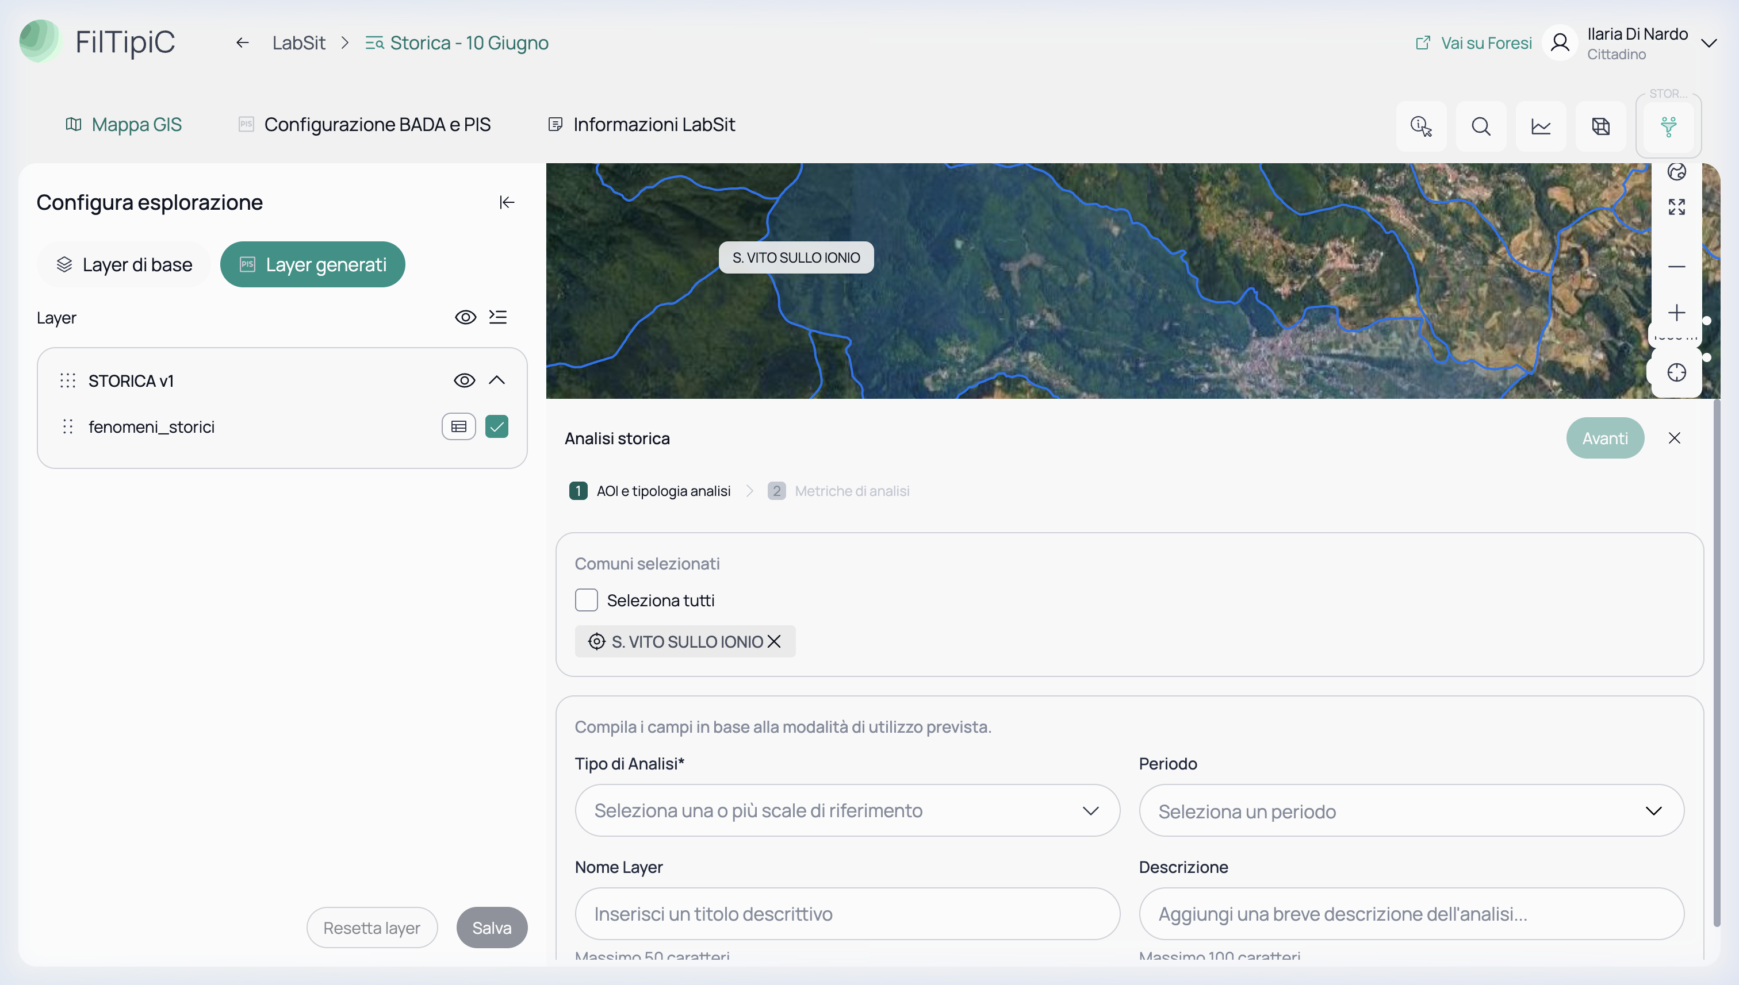The image size is (1739, 985).
Task: Select the Layer di base tab
Action: click(124, 264)
